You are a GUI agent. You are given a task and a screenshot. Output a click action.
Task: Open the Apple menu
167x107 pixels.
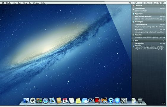[3, 3]
